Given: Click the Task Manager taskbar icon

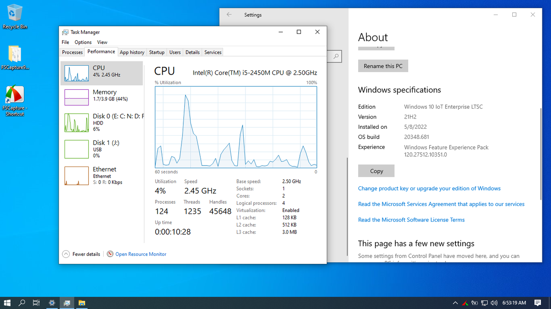Looking at the screenshot, I should 67,303.
